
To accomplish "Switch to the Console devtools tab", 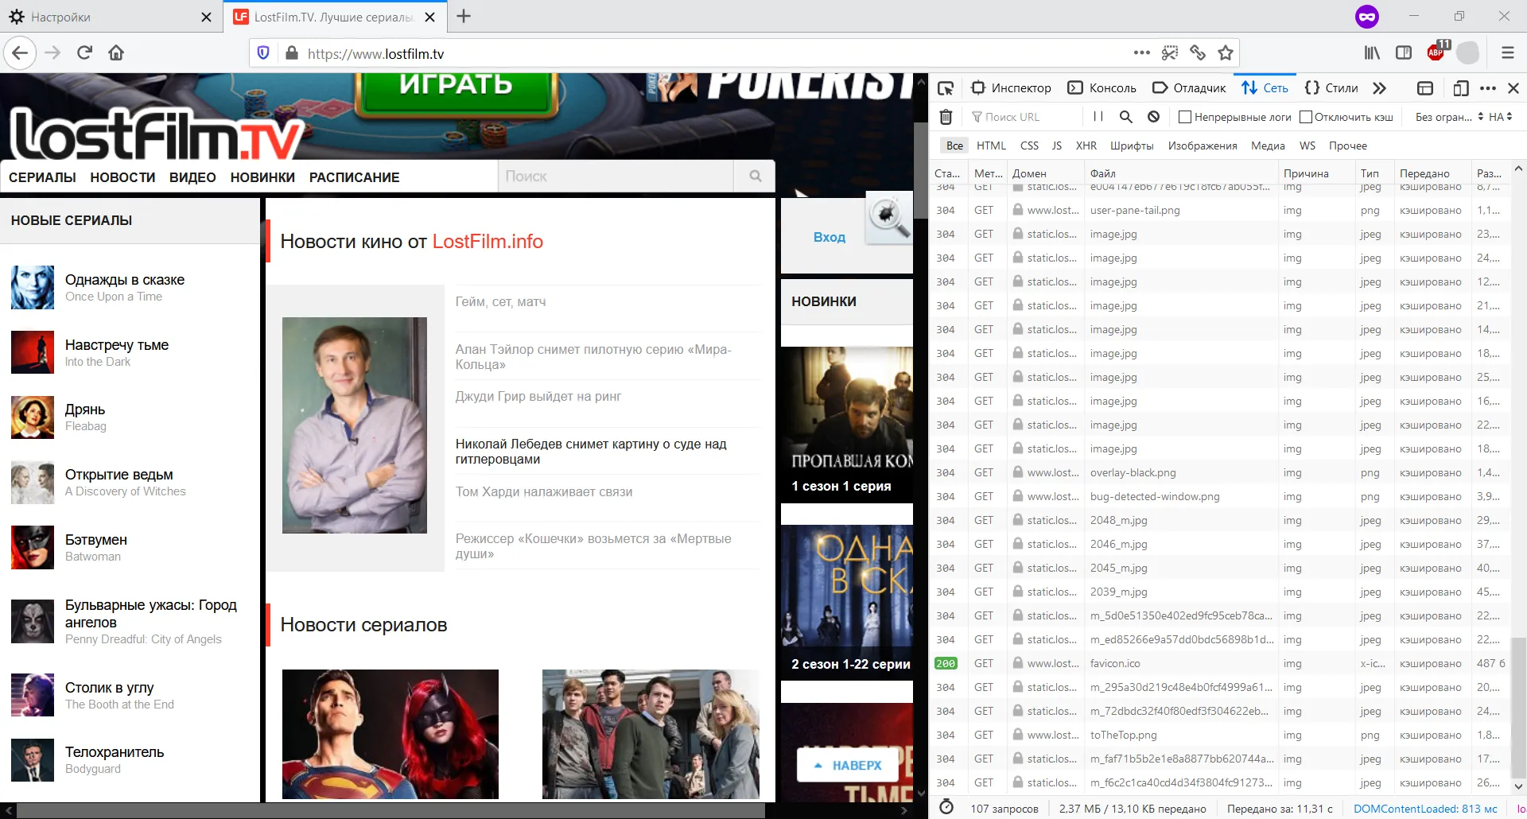I will tap(1102, 88).
